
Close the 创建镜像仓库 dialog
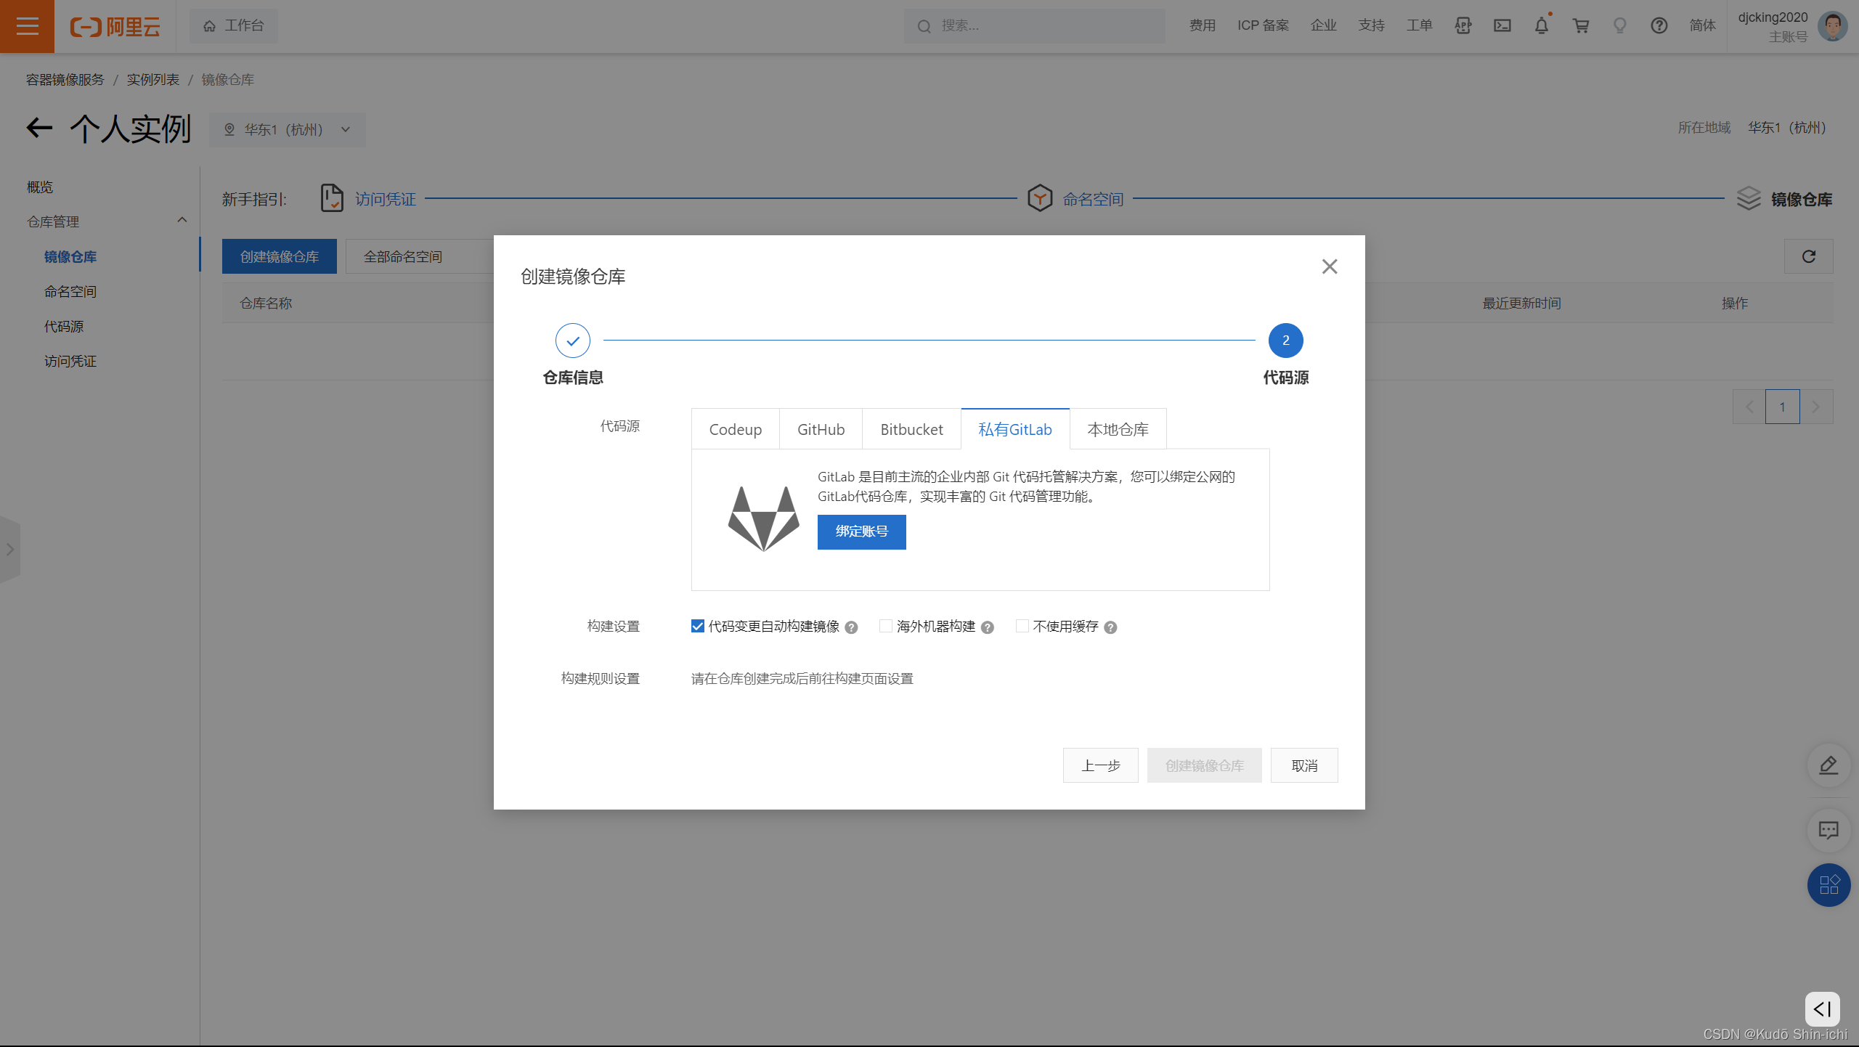coord(1329,266)
